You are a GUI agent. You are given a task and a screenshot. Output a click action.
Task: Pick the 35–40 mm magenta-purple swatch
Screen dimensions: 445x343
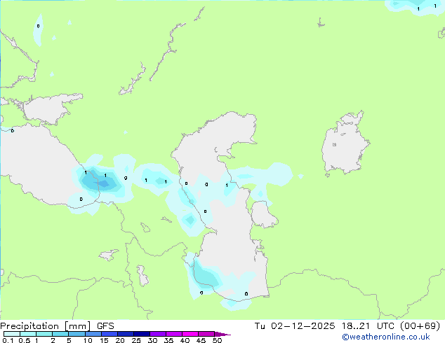click(174, 334)
